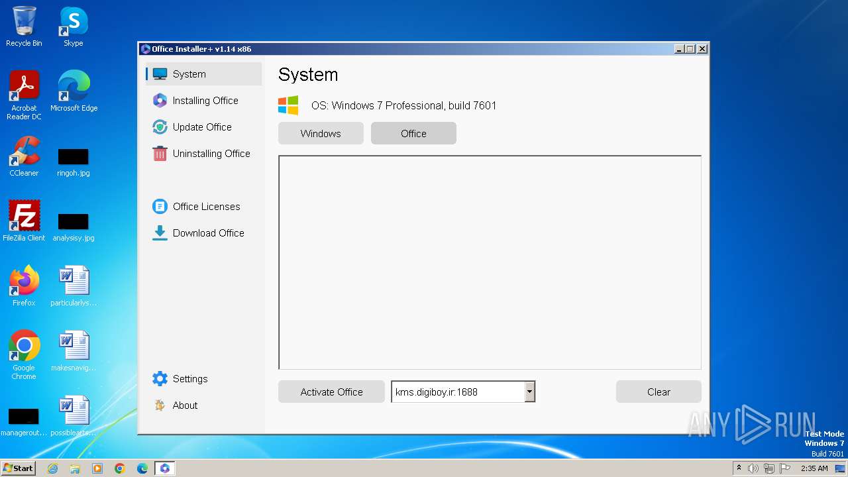The width and height of the screenshot is (848, 477).
Task: Click inside the kms.digiboy.ir:1688 server field
Action: coord(458,392)
